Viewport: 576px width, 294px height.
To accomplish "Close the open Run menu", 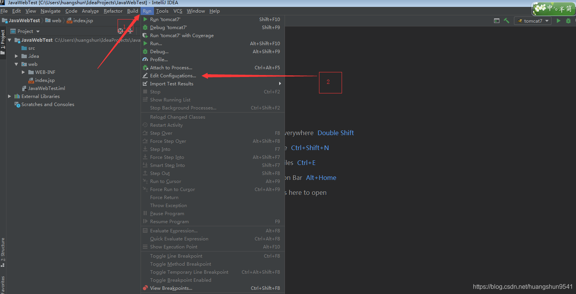I will click(x=147, y=11).
